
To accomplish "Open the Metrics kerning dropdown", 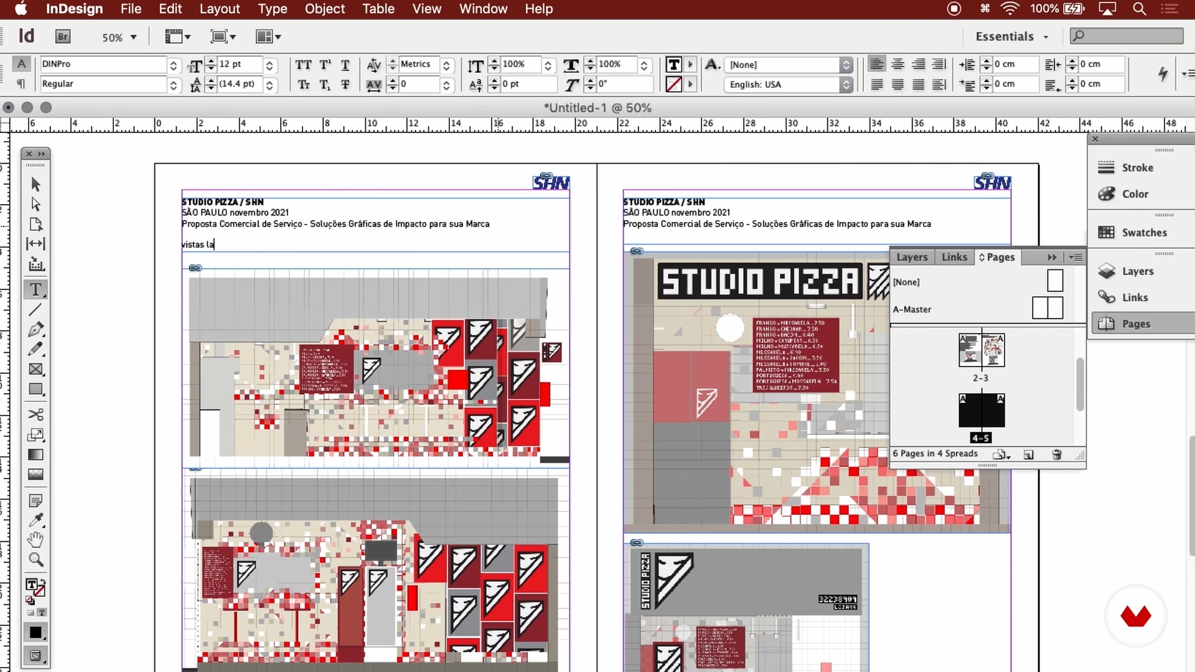I will [x=446, y=65].
